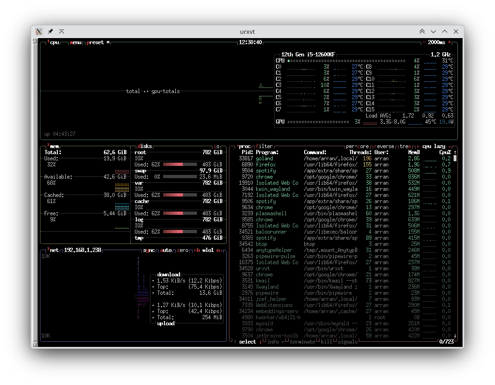Select the mysqld process row
The image size is (495, 385).
(x=345, y=323)
